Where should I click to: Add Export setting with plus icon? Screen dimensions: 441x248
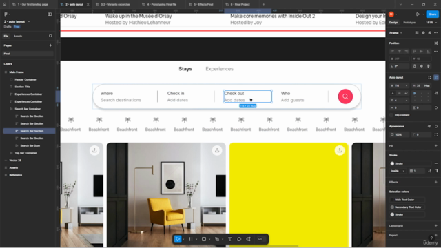[436, 235]
